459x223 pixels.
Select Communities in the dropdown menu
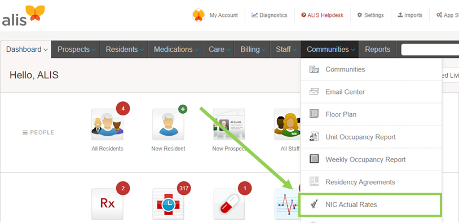point(371,69)
